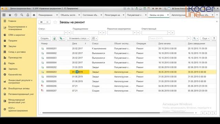Screen dimensions: 220x124
Task: Click date 31.05.2019 of order 000000202
Action: (x=77, y=67)
